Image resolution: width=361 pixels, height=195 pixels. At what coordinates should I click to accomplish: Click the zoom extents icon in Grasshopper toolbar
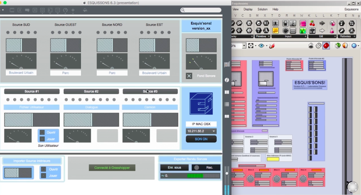(251, 46)
